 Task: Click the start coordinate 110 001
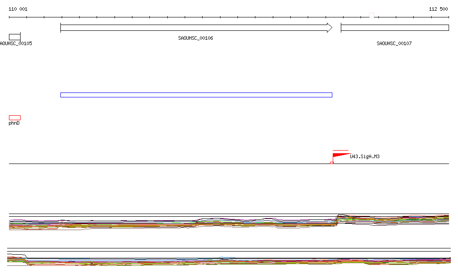pyautogui.click(x=18, y=9)
